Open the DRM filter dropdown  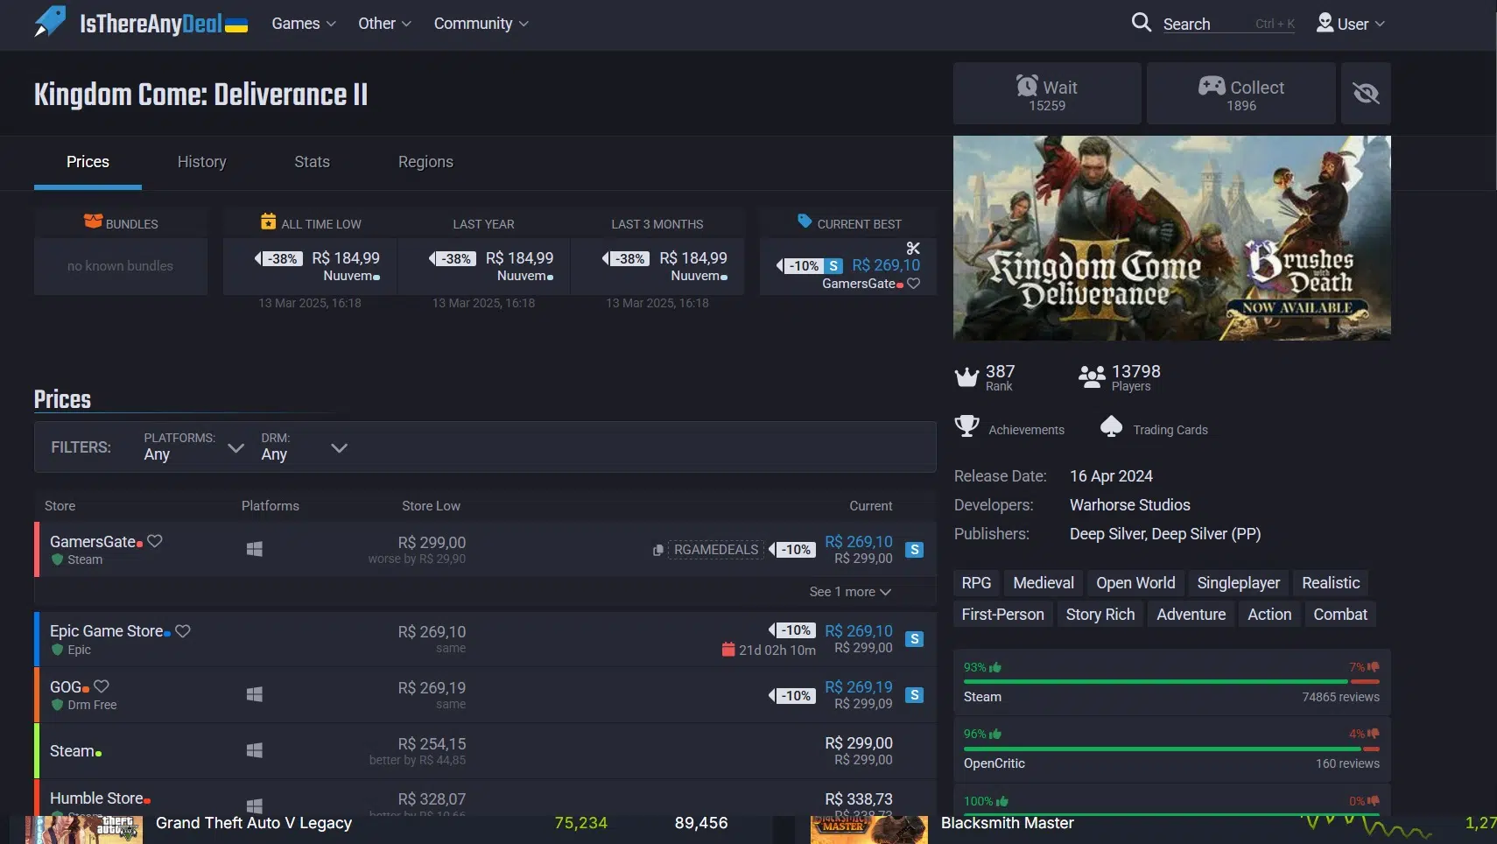tap(304, 447)
